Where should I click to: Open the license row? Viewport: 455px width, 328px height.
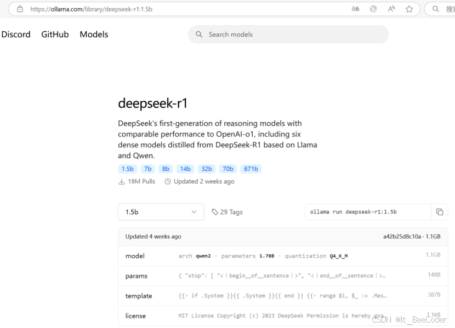tap(283, 316)
